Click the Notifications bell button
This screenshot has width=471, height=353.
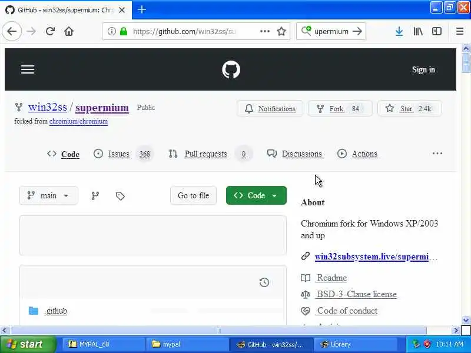pyautogui.click(x=270, y=108)
